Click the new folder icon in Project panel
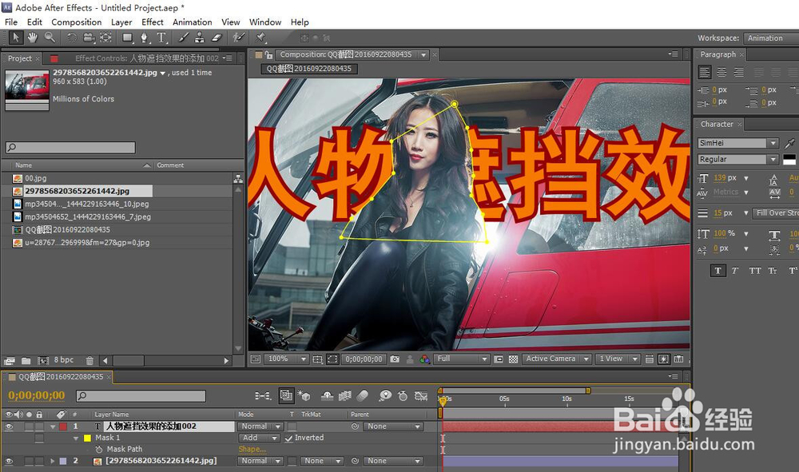This screenshot has width=799, height=472. tap(26, 360)
